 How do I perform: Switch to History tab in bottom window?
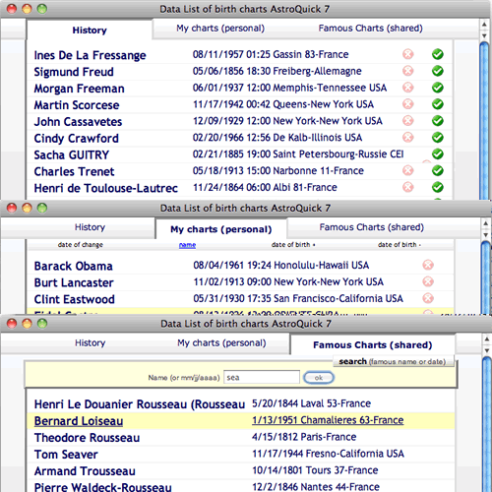click(x=90, y=343)
